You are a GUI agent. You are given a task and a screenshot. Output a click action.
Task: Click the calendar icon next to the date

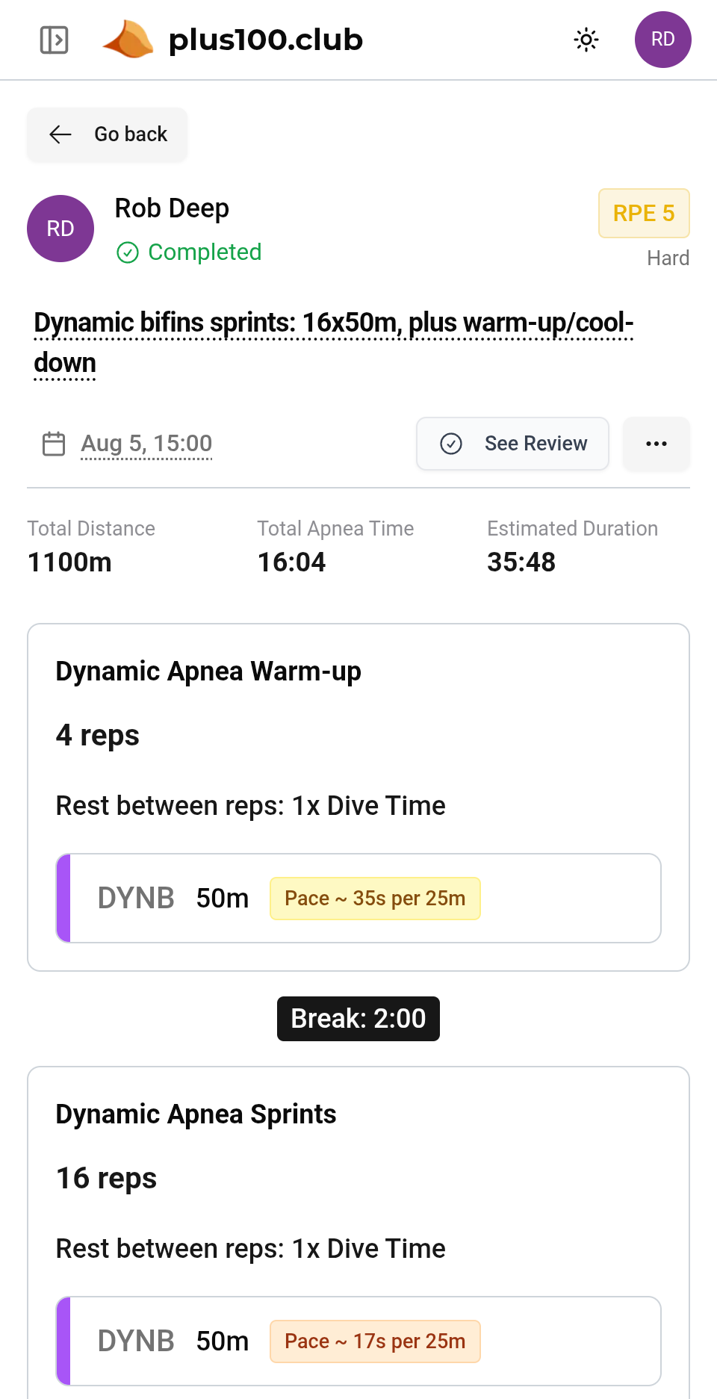pyautogui.click(x=52, y=443)
